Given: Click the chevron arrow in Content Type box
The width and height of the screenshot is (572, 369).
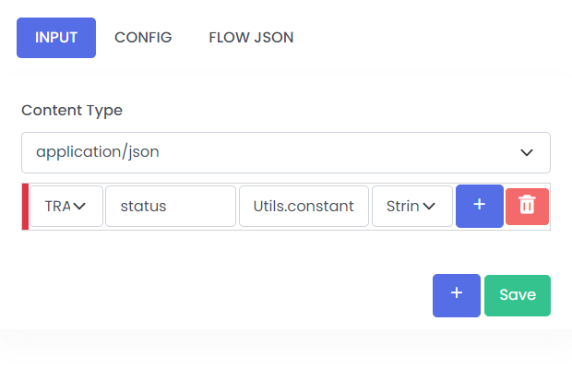Looking at the screenshot, I should [527, 152].
